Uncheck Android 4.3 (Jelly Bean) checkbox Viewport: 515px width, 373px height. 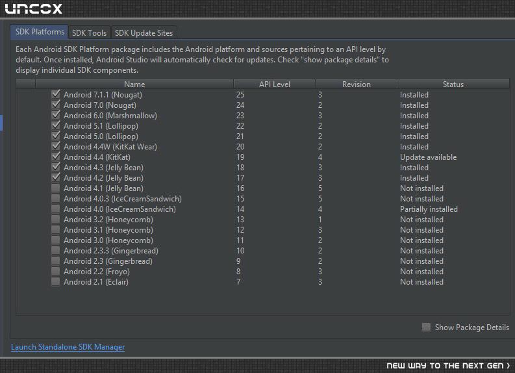(x=56, y=167)
